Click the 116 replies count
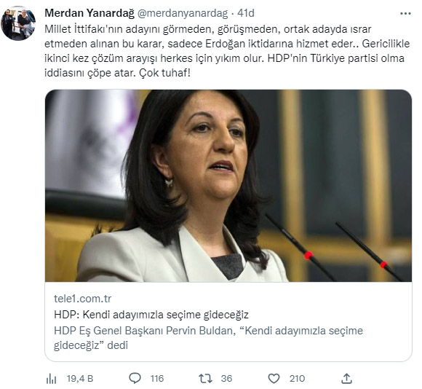The image size is (422, 389). click(157, 379)
